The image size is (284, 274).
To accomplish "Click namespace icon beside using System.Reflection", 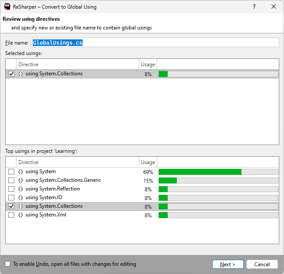I will [21, 189].
